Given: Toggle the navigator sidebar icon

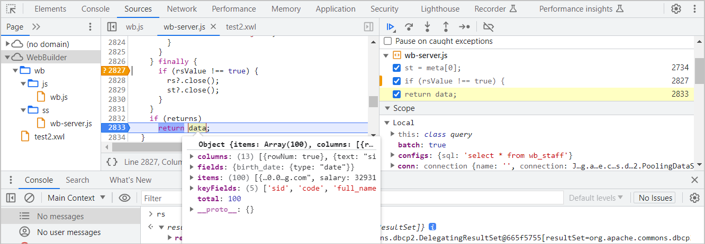Looking at the screenshot, I should (x=112, y=27).
